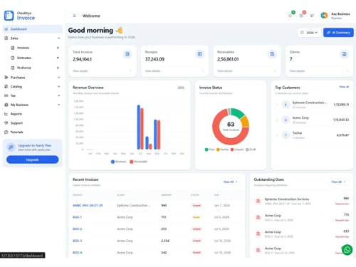
Task: Toggle the orange Partial legend swatch
Action: [x=218, y=150]
